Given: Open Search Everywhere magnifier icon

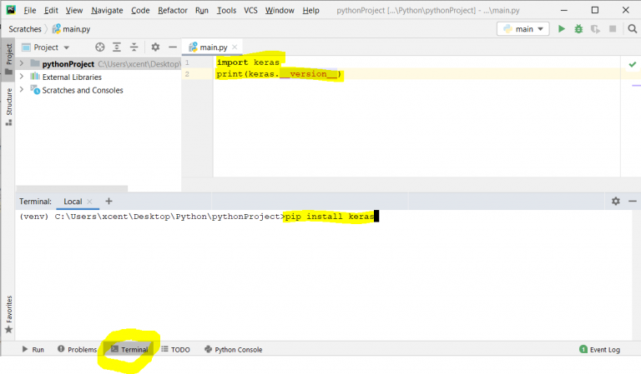Looking at the screenshot, I should click(632, 29).
